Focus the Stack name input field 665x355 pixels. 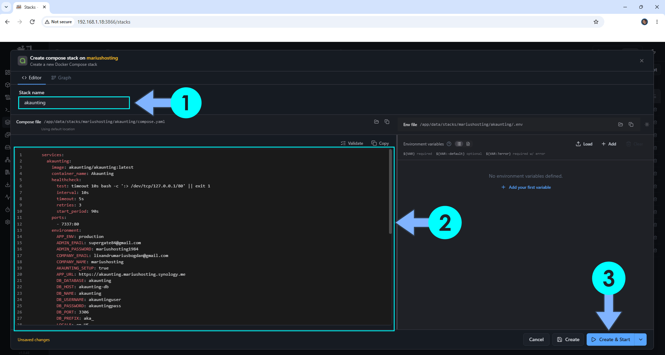pos(74,103)
